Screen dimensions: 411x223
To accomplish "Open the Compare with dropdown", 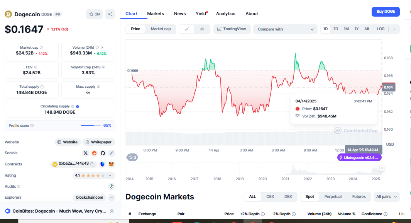I will pyautogui.click(x=285, y=29).
